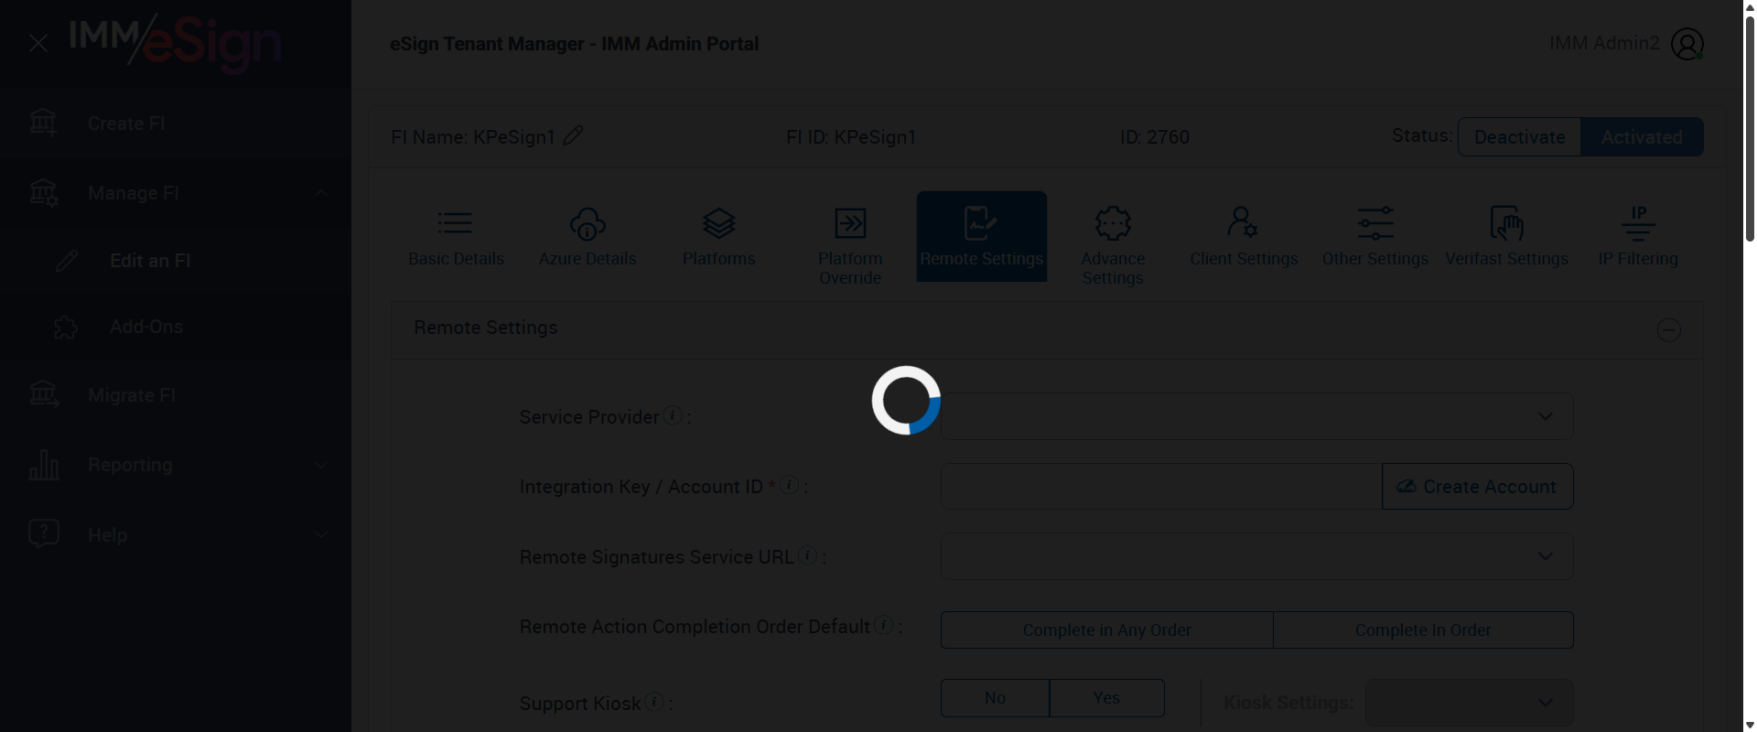Click the Deactivate status button
This screenshot has width=1757, height=732.
(1519, 136)
